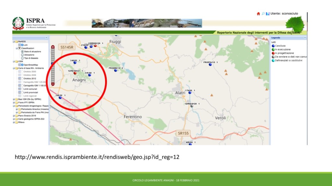Image resolution: width=332 pixels, height=186 pixels.
Task: Expand the Piano Stralcio 2019 folder
Action: coord(14,115)
